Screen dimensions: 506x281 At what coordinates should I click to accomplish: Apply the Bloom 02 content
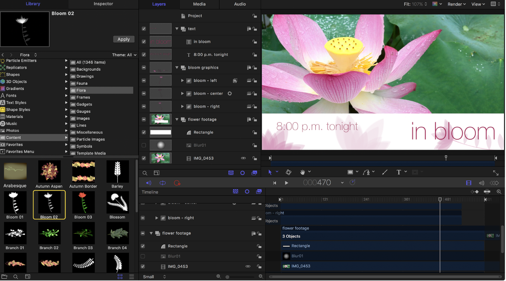pyautogui.click(x=124, y=39)
